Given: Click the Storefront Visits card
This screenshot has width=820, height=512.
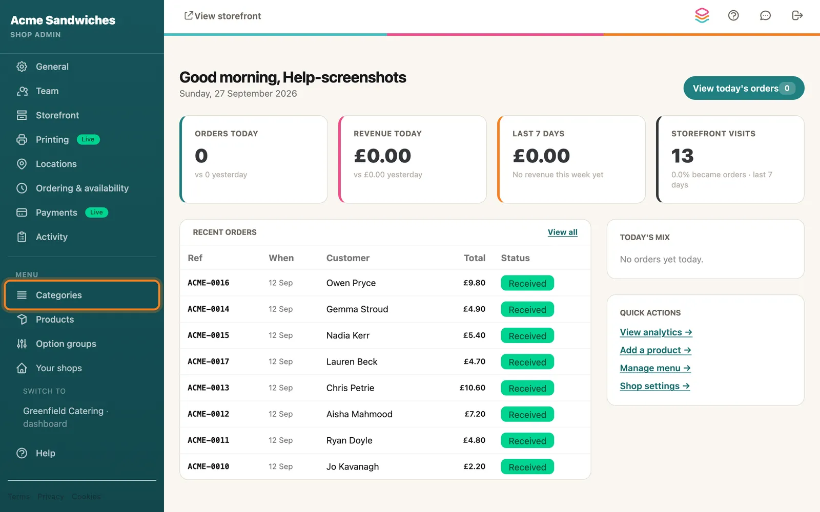Looking at the screenshot, I should [730, 159].
